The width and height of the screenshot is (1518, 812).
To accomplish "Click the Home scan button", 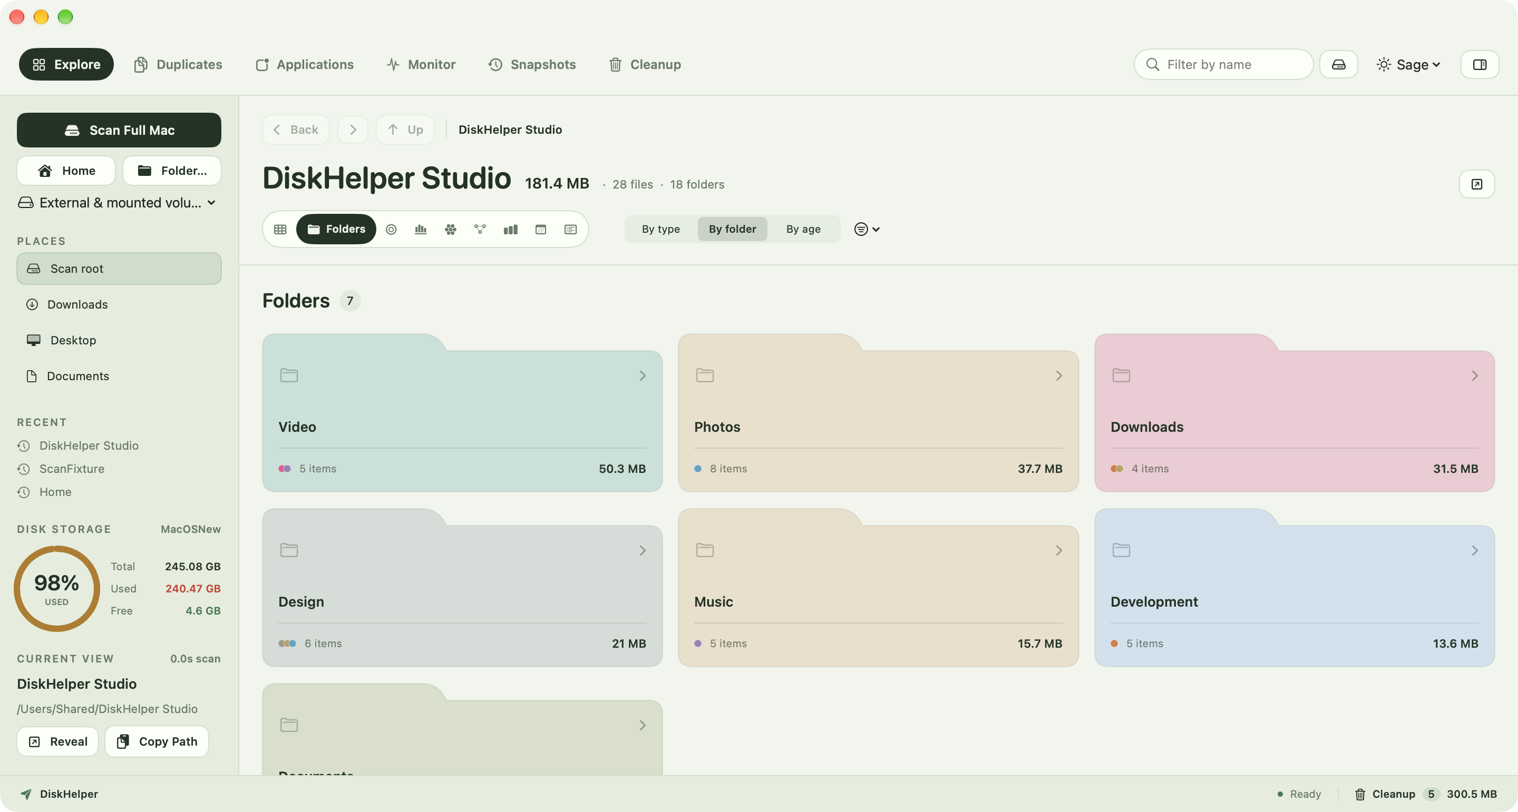I will [x=66, y=171].
